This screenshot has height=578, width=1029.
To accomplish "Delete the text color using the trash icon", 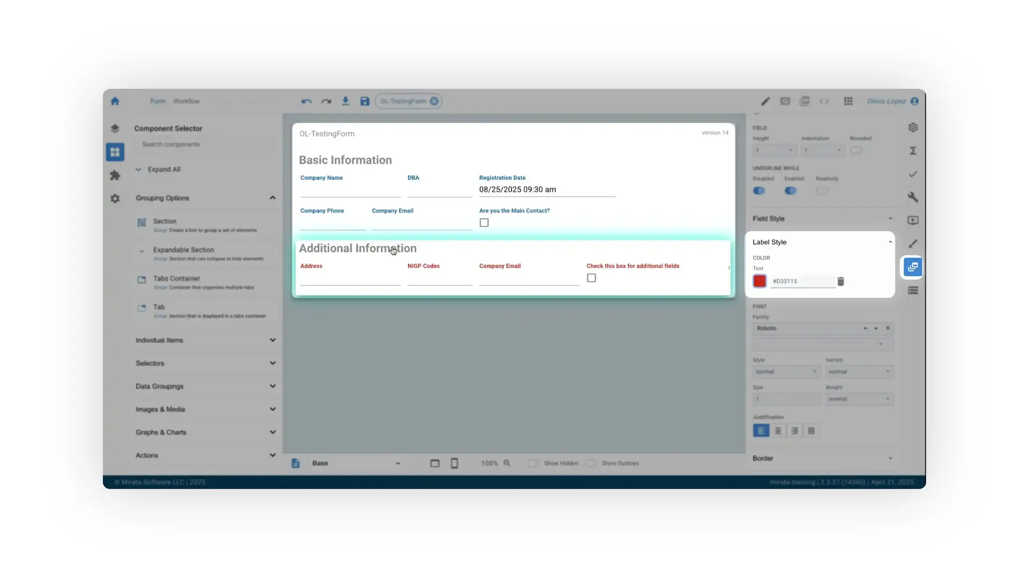I will pyautogui.click(x=840, y=281).
